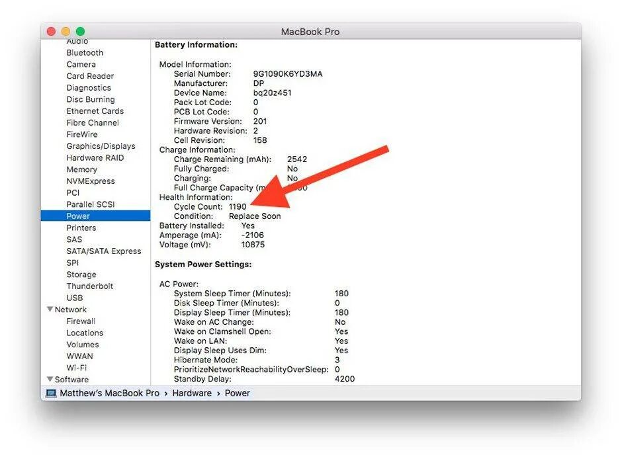The image size is (622, 459).
Task: Click Standby Delay value 4200
Action: 345,379
